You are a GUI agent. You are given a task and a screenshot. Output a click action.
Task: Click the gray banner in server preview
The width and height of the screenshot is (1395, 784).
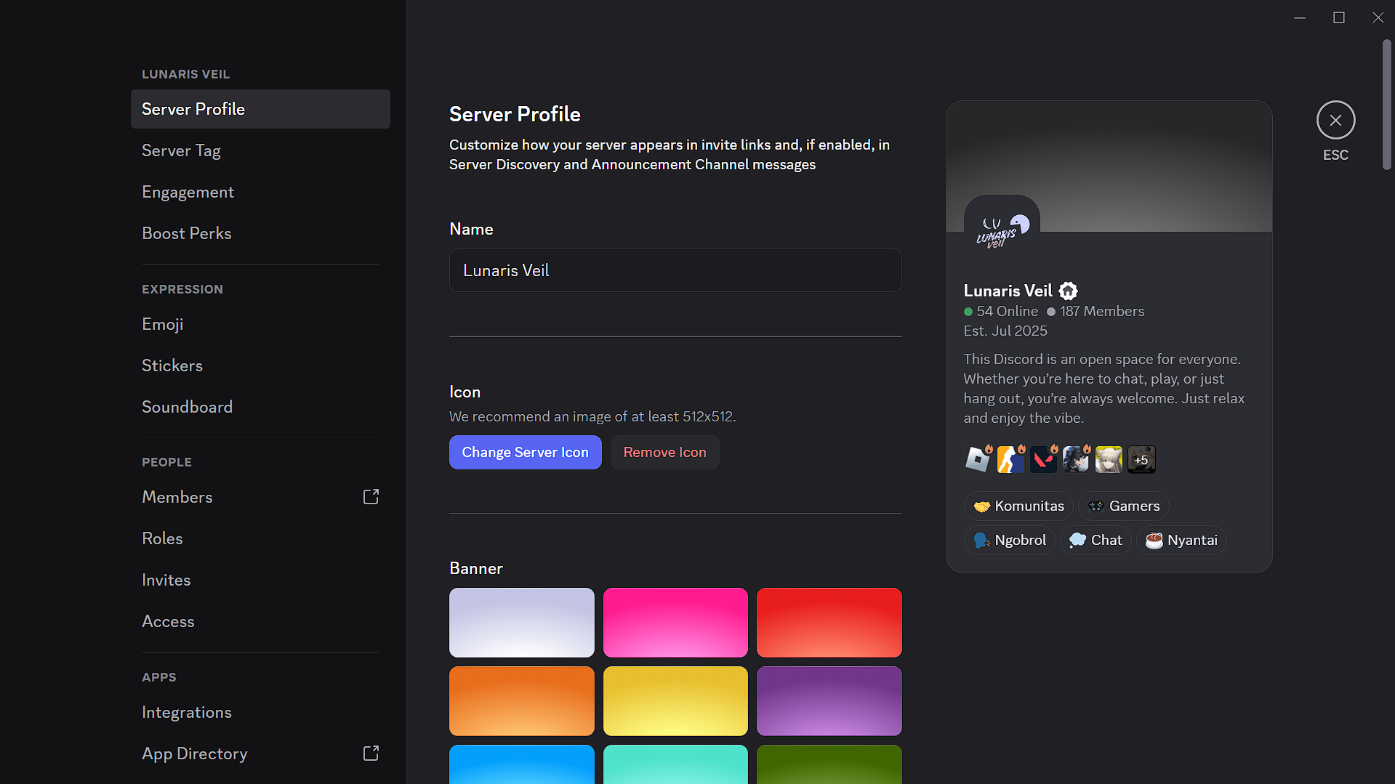pos(1109,166)
